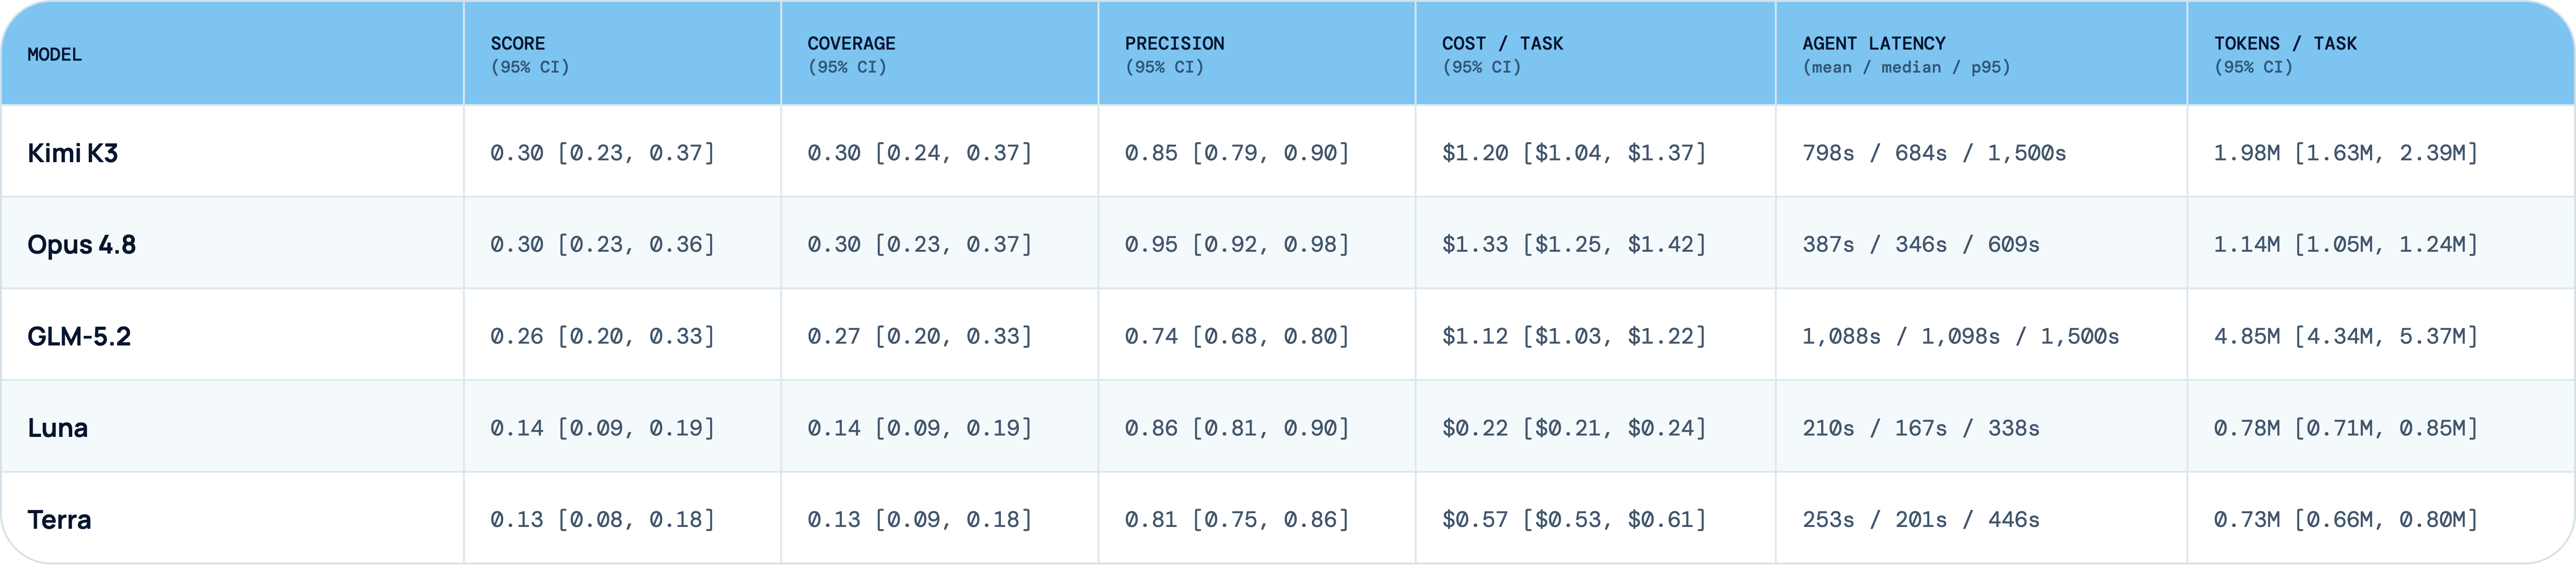Select GLM-5.2 tokens value 4.85M
Image resolution: width=2576 pixels, height=566 pixels.
[x=2247, y=336]
